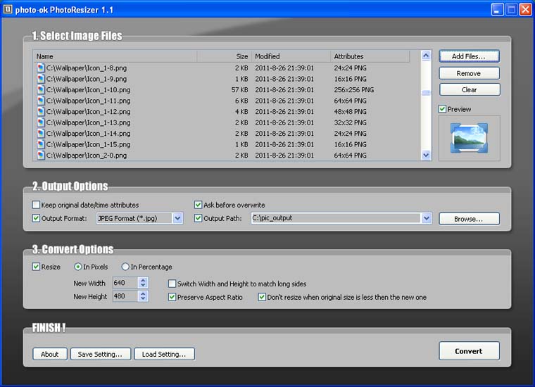
Task: Select row C:\Wallpaper\Icon_2-0.png
Action: click(221, 155)
